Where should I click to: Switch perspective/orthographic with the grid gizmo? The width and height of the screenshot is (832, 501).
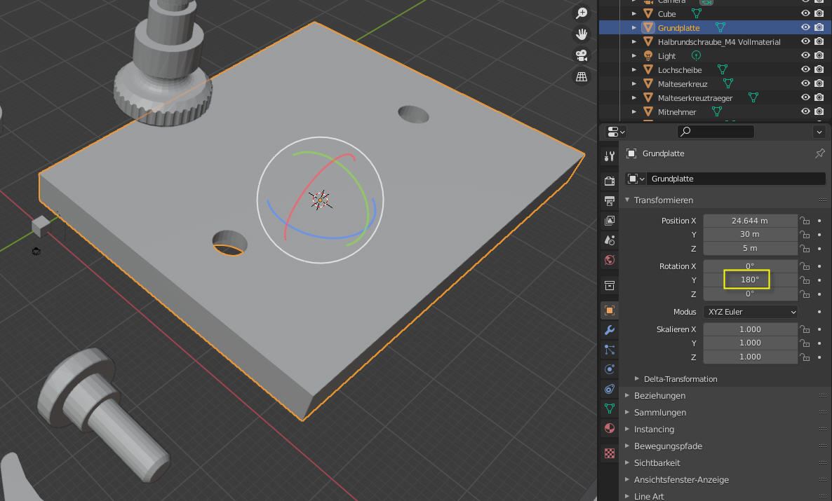click(582, 77)
